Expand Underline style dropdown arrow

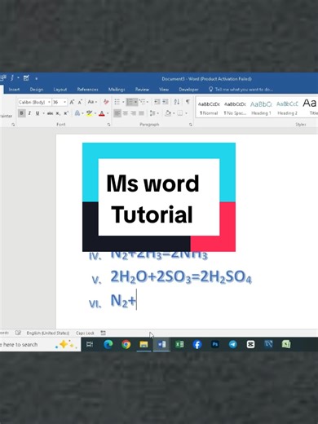pyautogui.click(x=43, y=113)
